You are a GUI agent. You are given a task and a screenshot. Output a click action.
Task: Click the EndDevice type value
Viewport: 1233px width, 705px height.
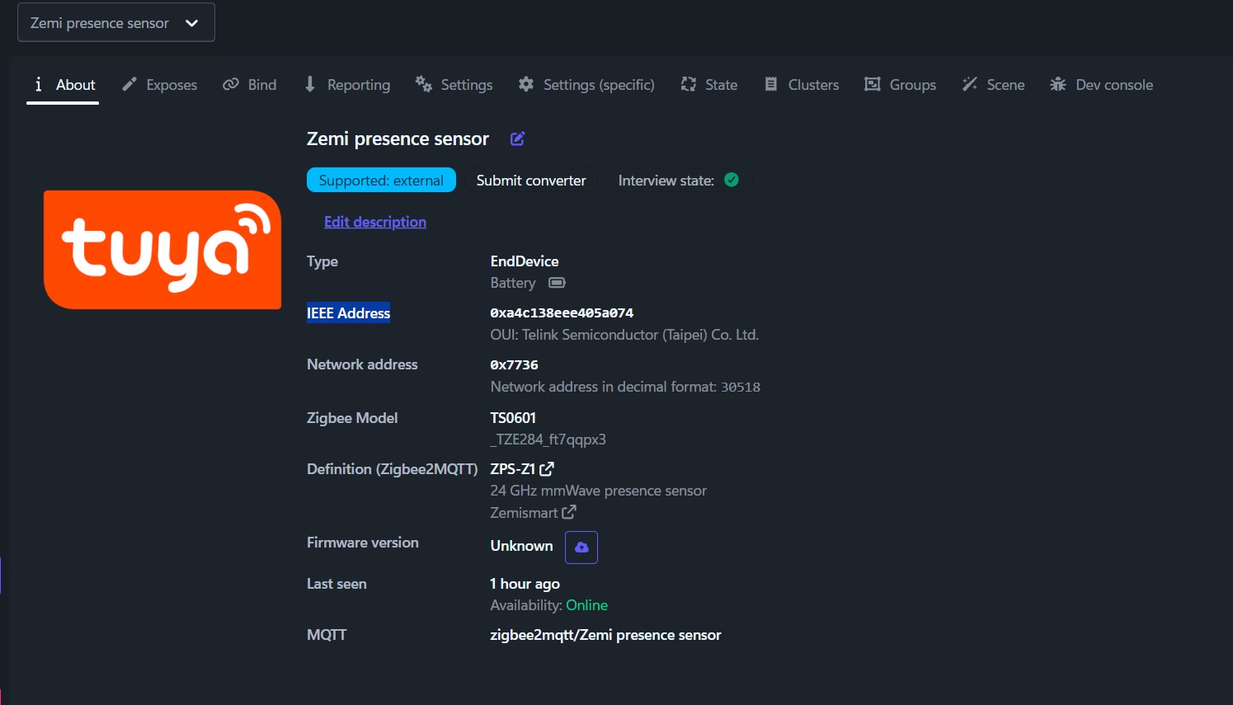[x=525, y=261]
